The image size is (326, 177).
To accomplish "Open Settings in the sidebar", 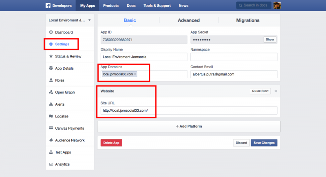I will [70, 44].
